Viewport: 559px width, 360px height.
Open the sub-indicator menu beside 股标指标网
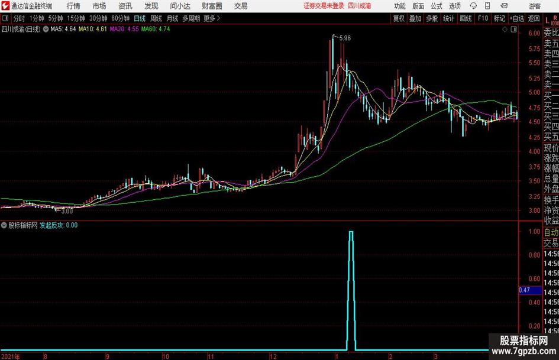[4, 225]
